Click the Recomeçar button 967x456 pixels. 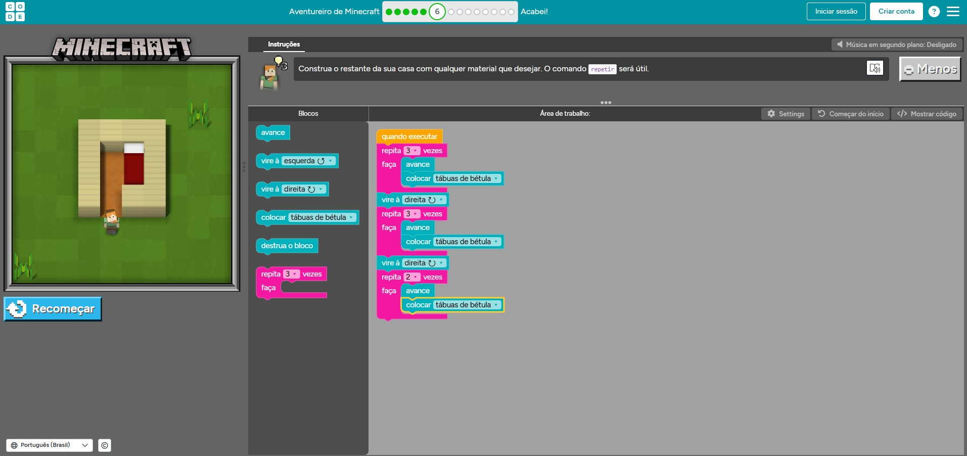[53, 309]
